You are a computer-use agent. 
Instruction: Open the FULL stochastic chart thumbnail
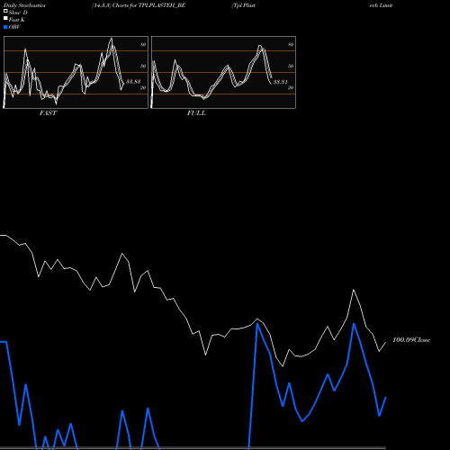click(x=223, y=72)
